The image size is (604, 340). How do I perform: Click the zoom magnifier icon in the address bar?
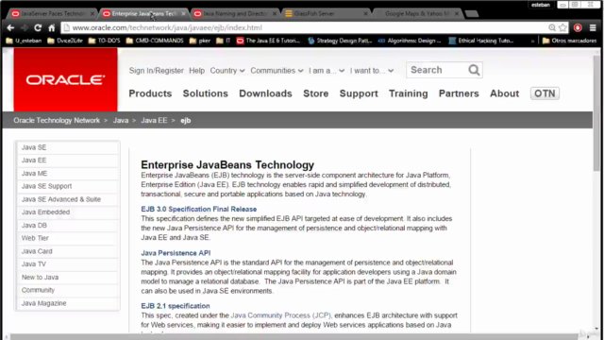[552, 27]
